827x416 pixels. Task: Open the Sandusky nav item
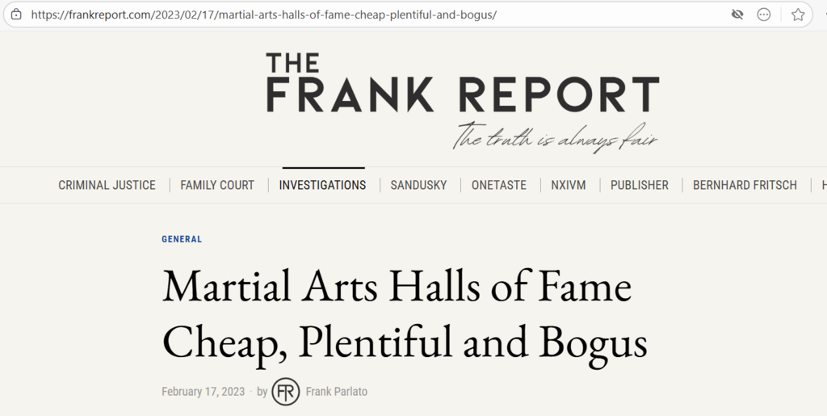click(x=418, y=185)
